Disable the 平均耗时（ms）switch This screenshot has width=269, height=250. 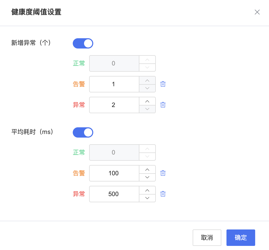pyautogui.click(x=83, y=132)
